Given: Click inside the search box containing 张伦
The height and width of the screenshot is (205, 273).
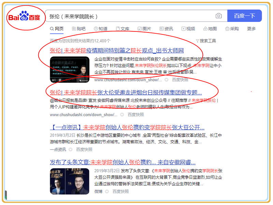Looking at the screenshot, I should click(130, 16).
